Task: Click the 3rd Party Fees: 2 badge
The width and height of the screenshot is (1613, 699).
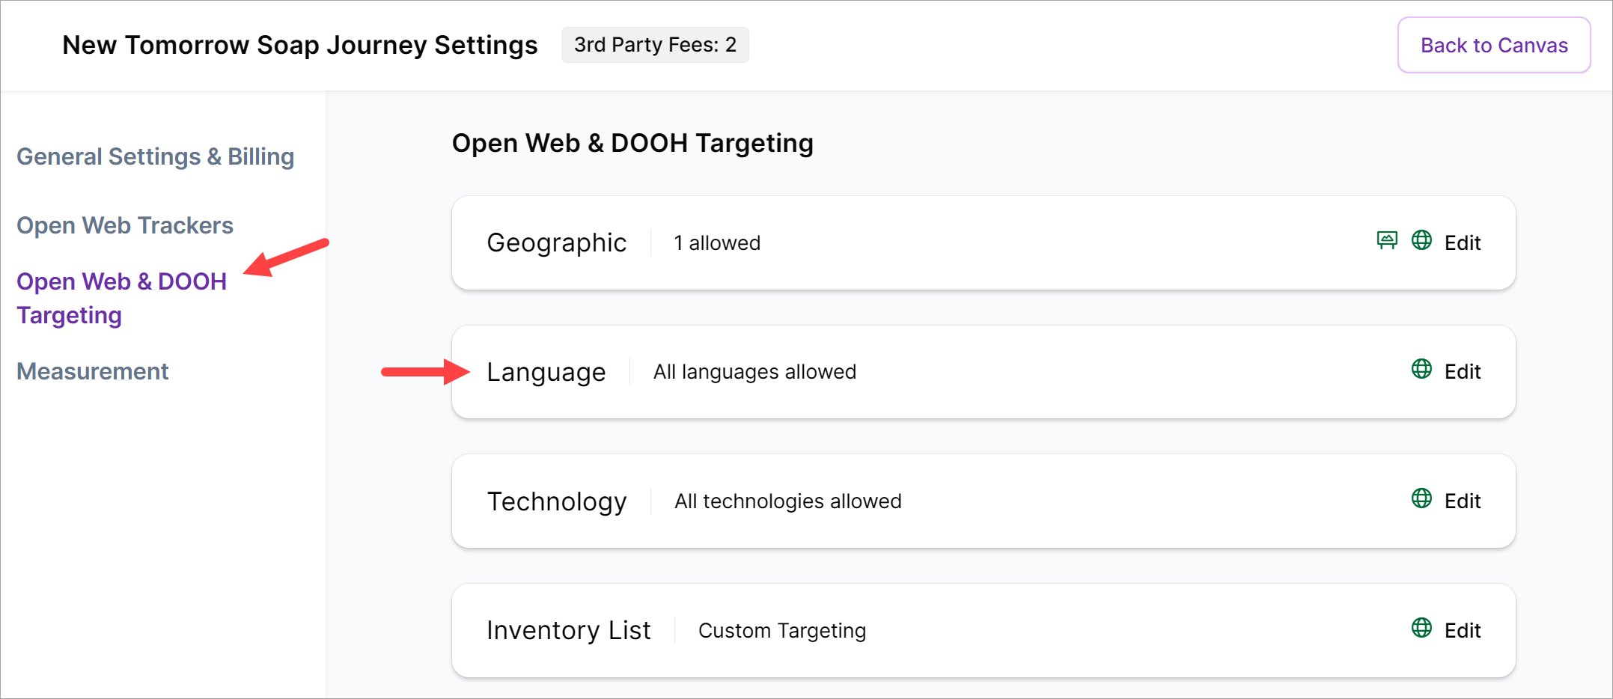Action: pyautogui.click(x=655, y=45)
